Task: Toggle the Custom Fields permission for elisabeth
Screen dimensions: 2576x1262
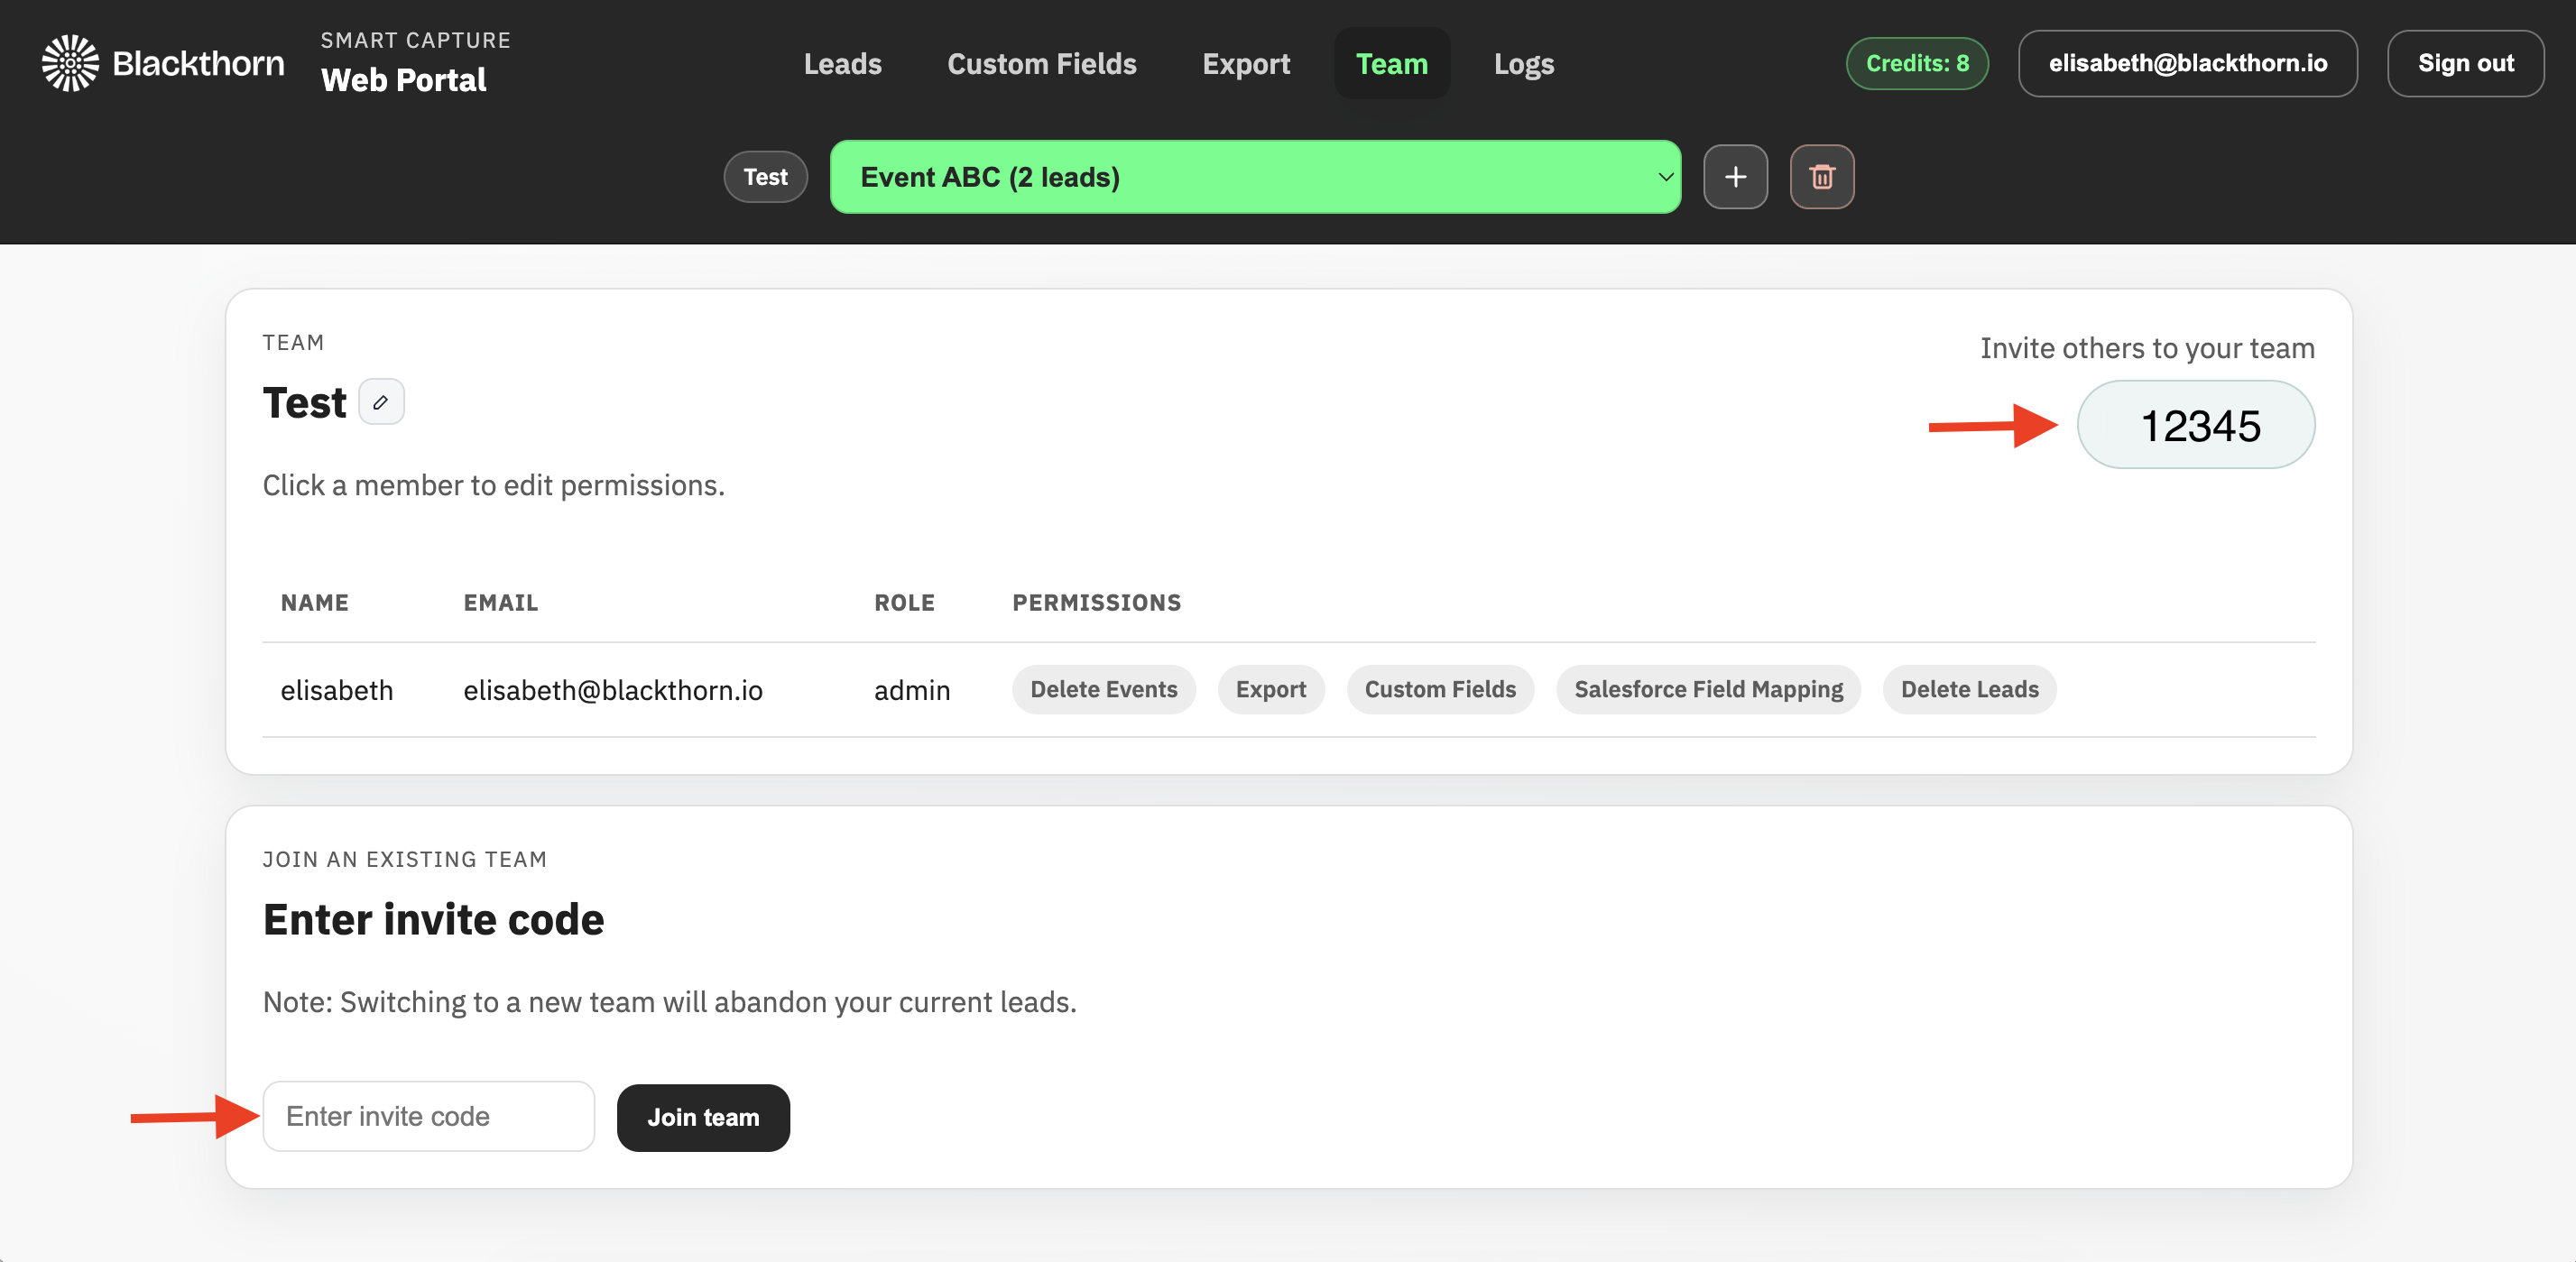Action: click(1440, 689)
